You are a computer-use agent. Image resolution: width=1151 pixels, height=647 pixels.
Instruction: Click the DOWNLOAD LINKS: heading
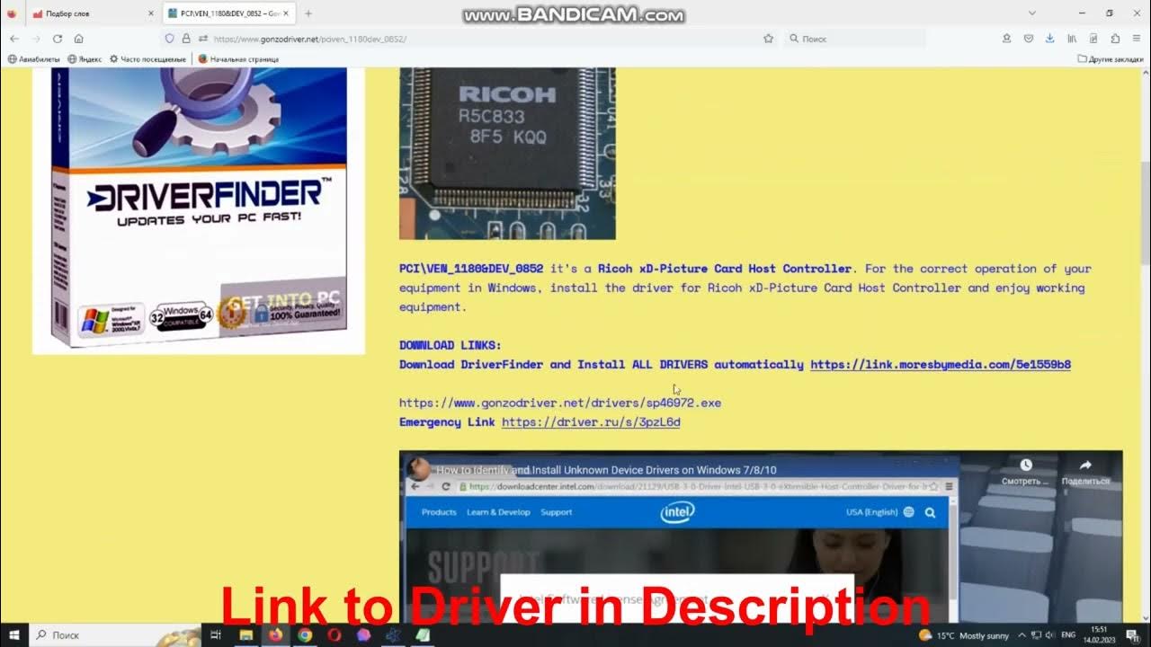coord(451,345)
